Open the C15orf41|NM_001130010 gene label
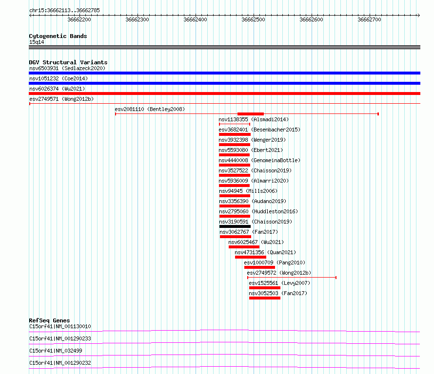This screenshot has width=434, height=374. click(60, 326)
